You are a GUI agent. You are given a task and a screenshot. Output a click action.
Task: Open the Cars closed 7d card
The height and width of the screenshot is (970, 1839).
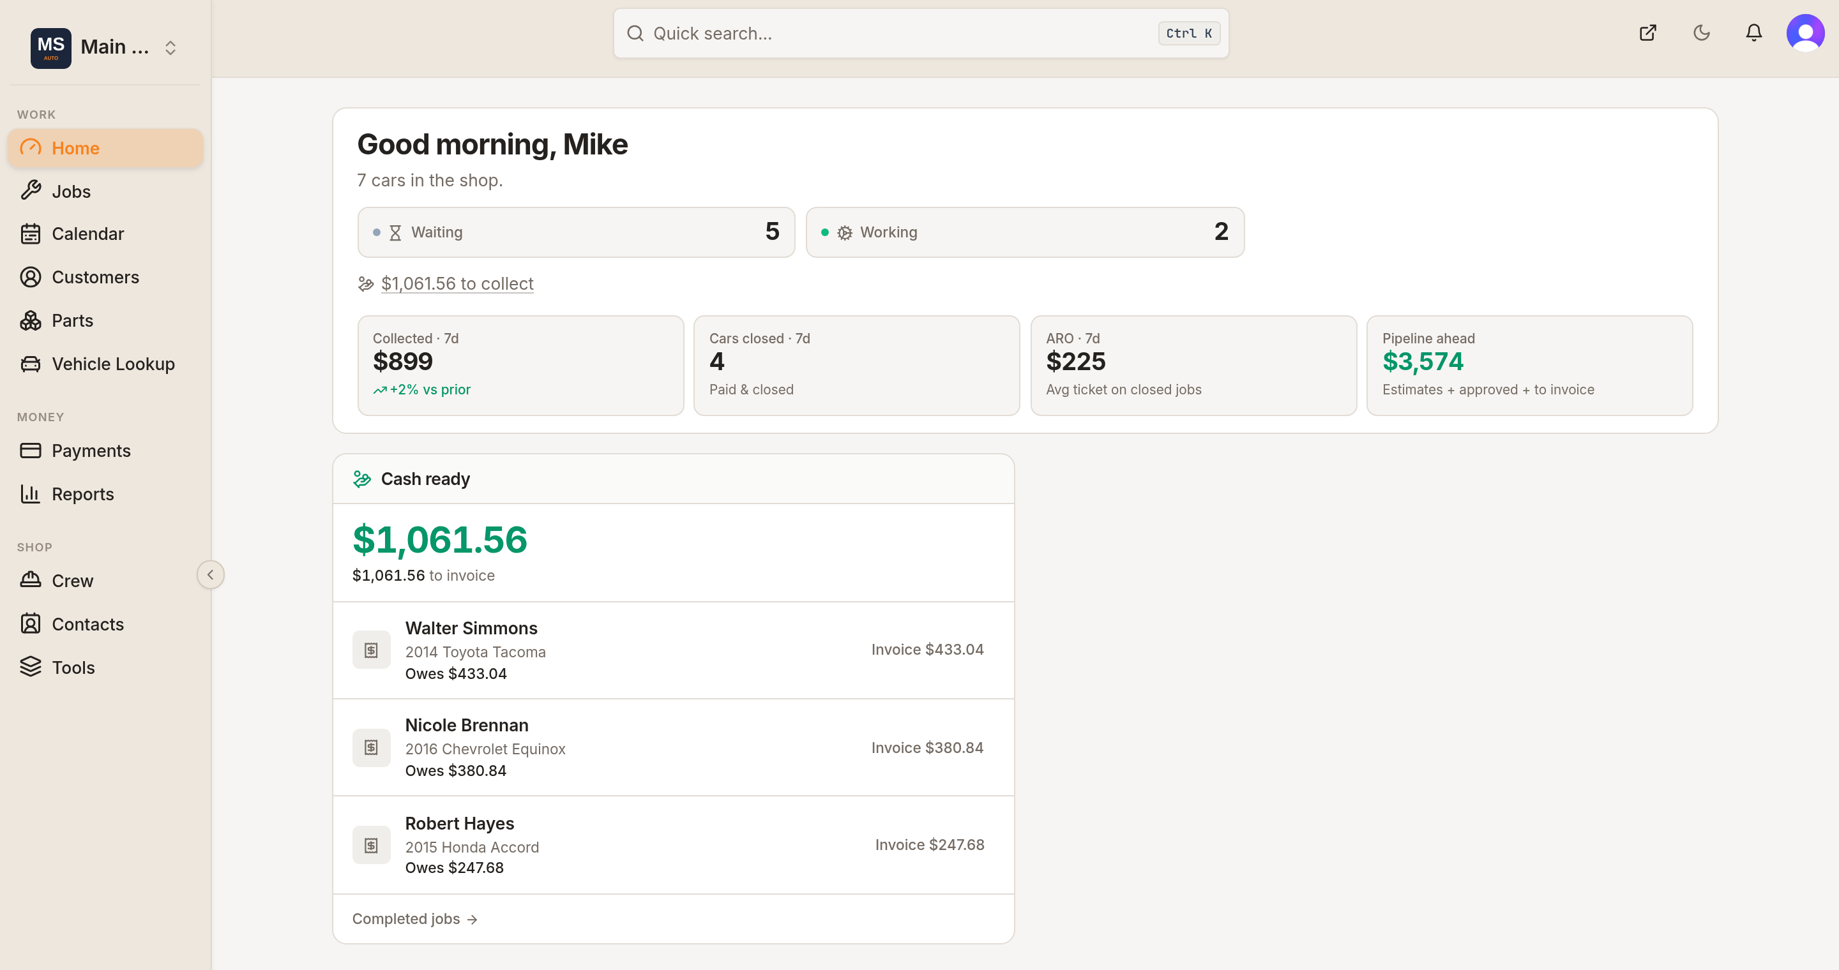point(857,365)
